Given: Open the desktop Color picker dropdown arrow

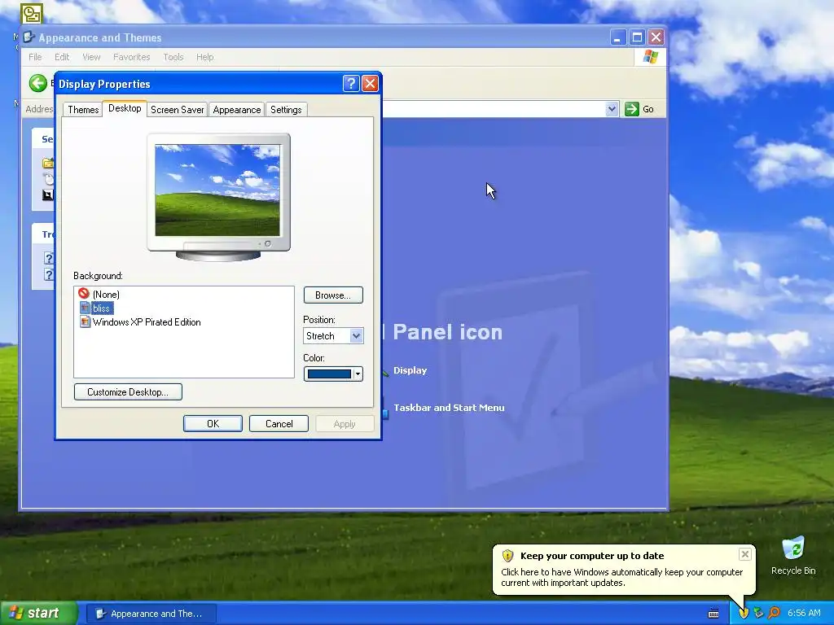Looking at the screenshot, I should click(x=358, y=374).
